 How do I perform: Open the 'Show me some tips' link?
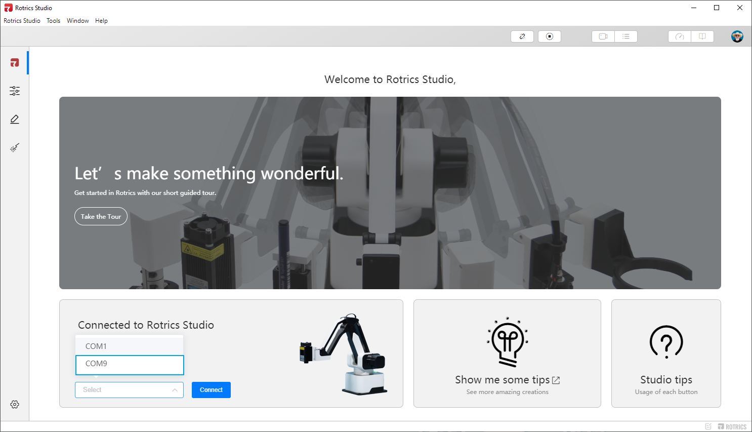(507, 380)
